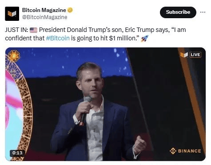Open the #Bitcoin hashtag link

58,38
